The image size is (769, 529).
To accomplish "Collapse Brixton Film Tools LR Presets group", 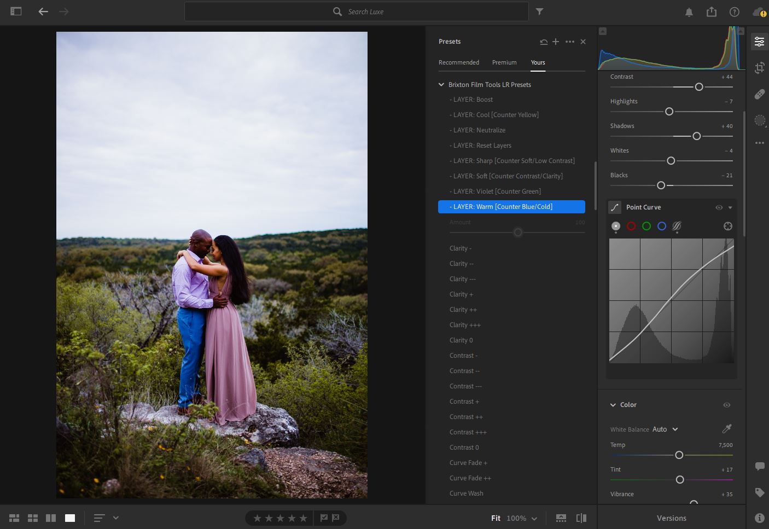I will (441, 85).
